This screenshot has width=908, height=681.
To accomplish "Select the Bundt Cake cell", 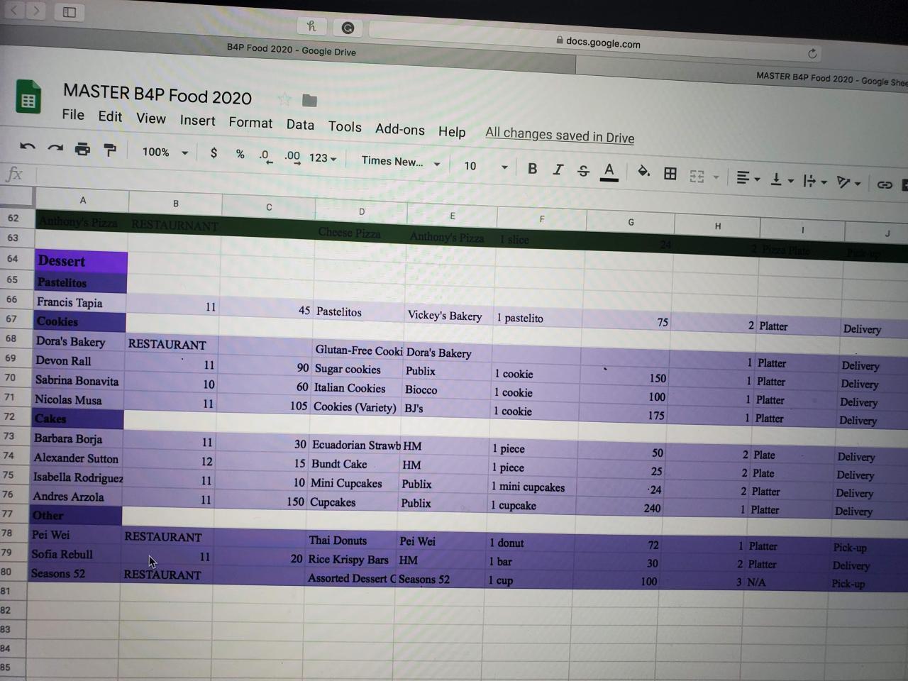I will [x=355, y=464].
